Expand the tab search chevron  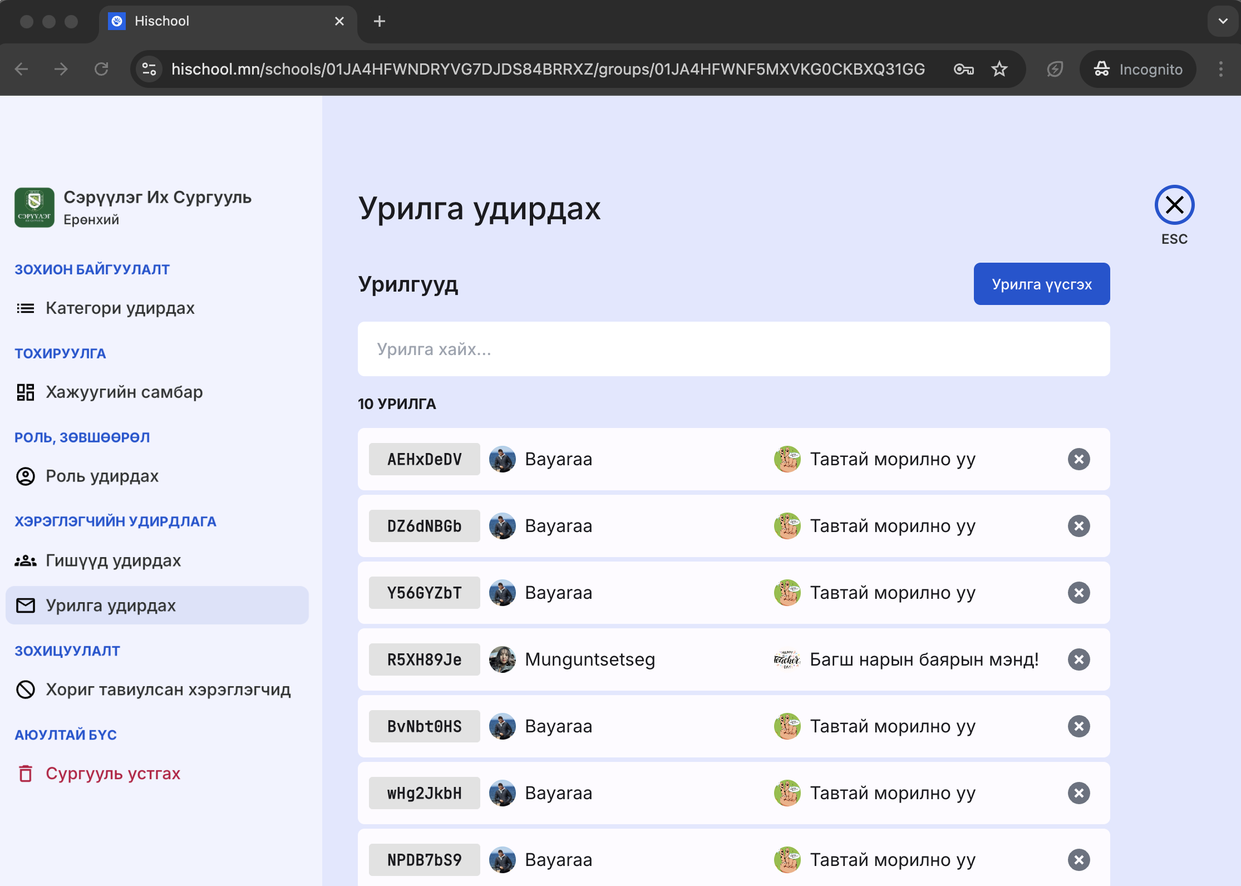1223,21
